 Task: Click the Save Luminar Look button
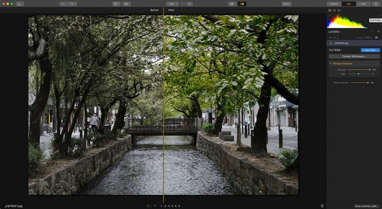367,206
